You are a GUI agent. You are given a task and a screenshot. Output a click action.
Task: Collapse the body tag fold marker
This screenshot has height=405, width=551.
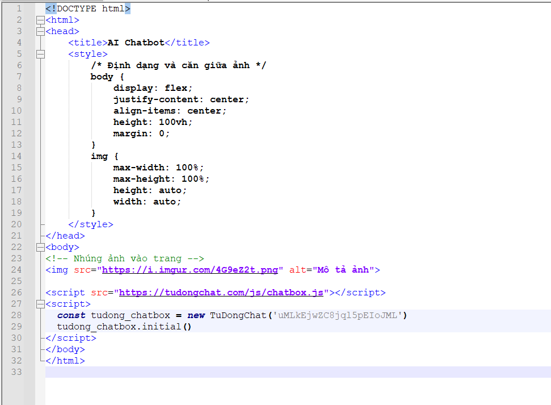[x=40, y=247]
